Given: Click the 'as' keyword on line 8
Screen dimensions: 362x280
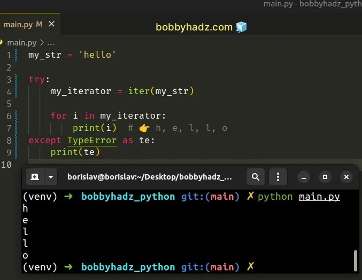Looking at the screenshot, I should point(128,141).
